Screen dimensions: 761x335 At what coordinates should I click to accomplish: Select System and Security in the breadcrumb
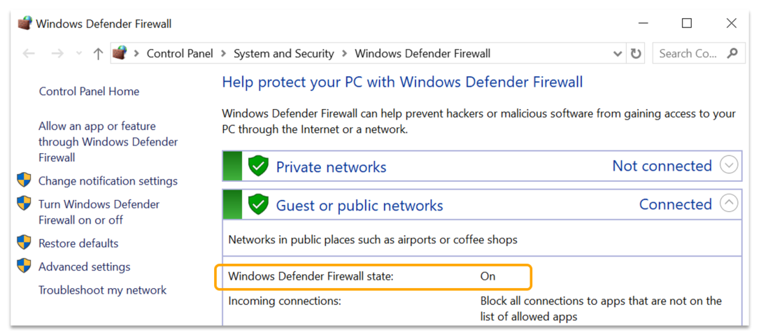(x=283, y=54)
